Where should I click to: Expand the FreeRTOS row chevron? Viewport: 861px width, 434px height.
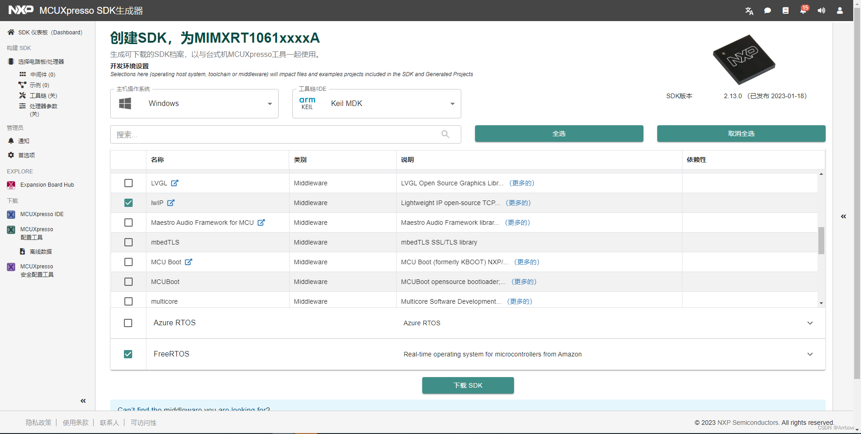[810, 354]
